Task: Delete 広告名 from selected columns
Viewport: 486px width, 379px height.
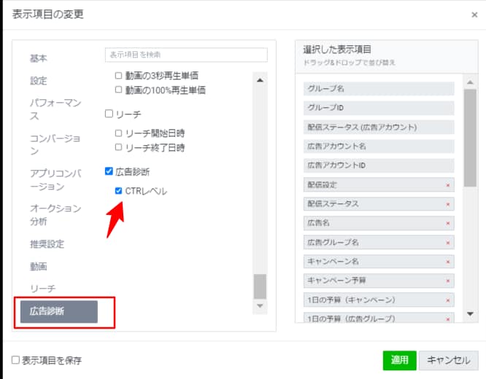Action: click(447, 223)
